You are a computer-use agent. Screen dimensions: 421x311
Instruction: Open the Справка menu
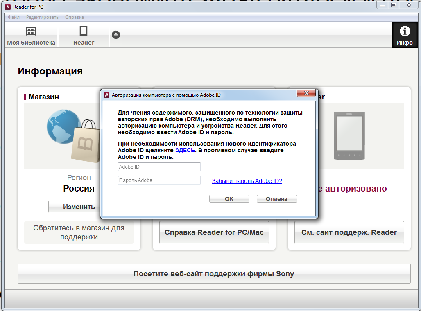(x=75, y=17)
